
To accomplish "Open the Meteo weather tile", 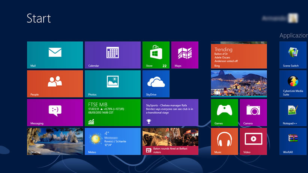I will [x=113, y=141].
